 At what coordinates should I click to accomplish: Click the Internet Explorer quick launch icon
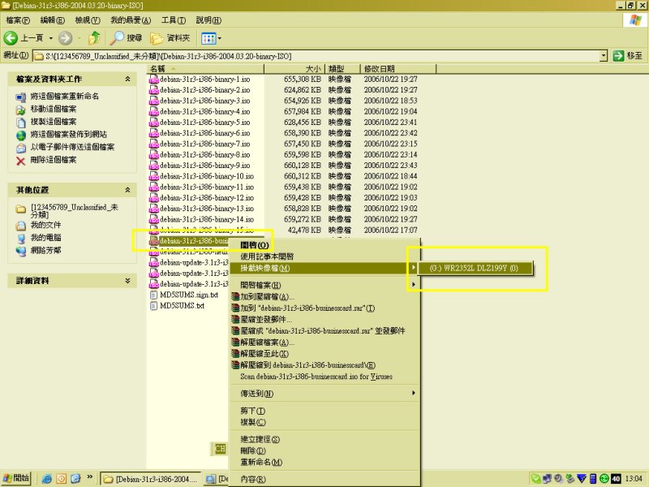click(x=47, y=479)
